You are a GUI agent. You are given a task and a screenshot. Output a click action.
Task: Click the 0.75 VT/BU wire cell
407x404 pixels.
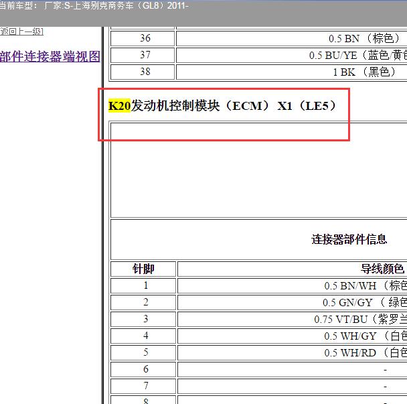pos(293,319)
